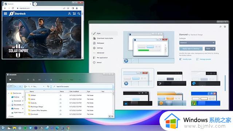
Task: Open the Stardock account profile icon
Action: click(x=70, y=14)
